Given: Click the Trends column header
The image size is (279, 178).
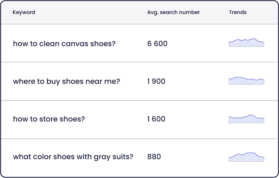Looking at the screenshot, I should (x=238, y=12).
